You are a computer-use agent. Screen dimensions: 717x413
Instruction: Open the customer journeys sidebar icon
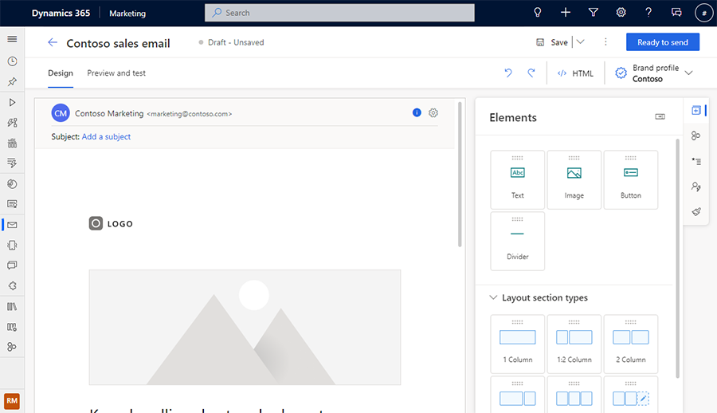point(12,122)
